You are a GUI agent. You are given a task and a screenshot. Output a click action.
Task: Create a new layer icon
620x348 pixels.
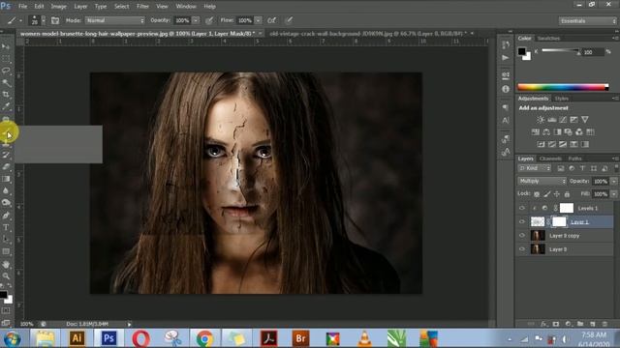pos(592,324)
